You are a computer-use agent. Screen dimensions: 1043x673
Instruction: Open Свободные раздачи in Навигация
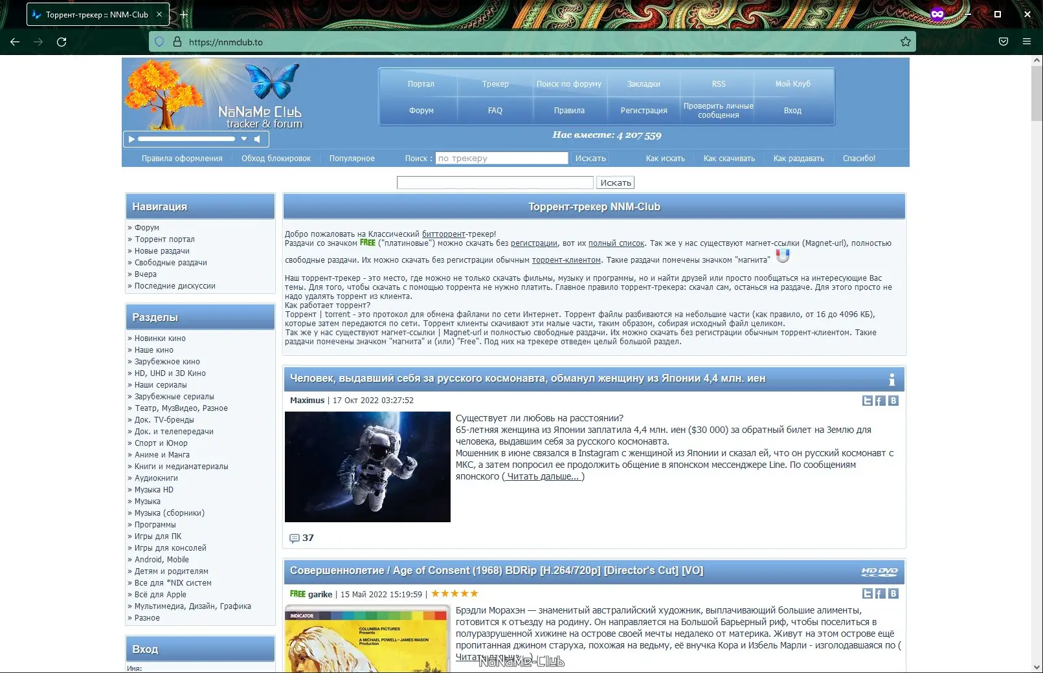coord(171,263)
